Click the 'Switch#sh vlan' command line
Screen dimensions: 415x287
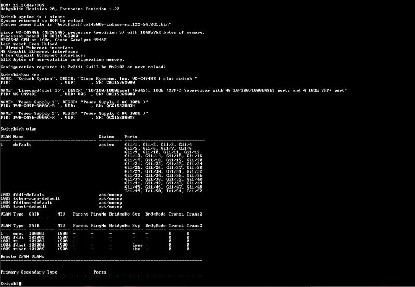[19, 129]
